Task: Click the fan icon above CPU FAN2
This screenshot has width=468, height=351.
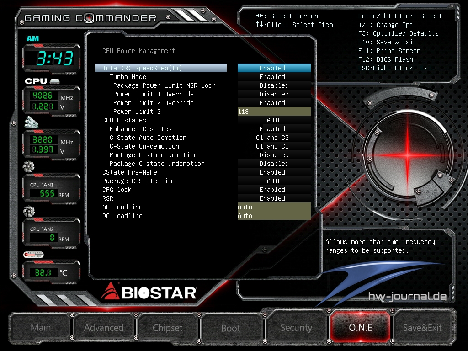Action: pos(29,211)
